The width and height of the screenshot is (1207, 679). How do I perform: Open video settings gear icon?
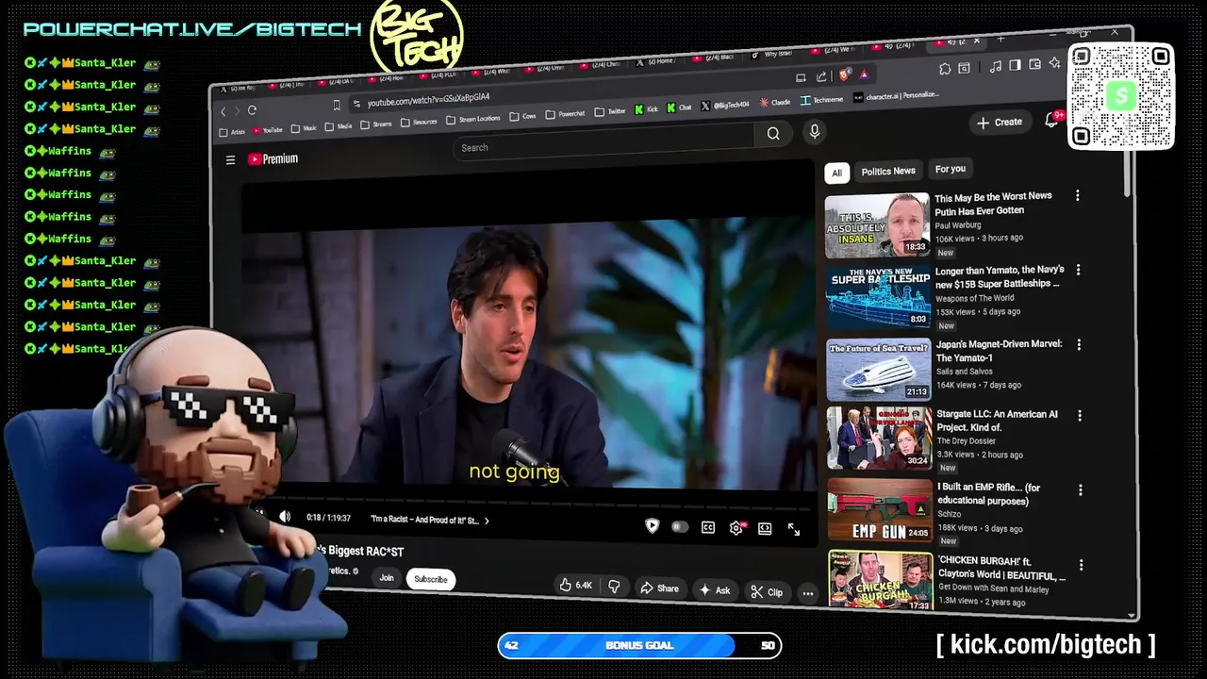736,528
